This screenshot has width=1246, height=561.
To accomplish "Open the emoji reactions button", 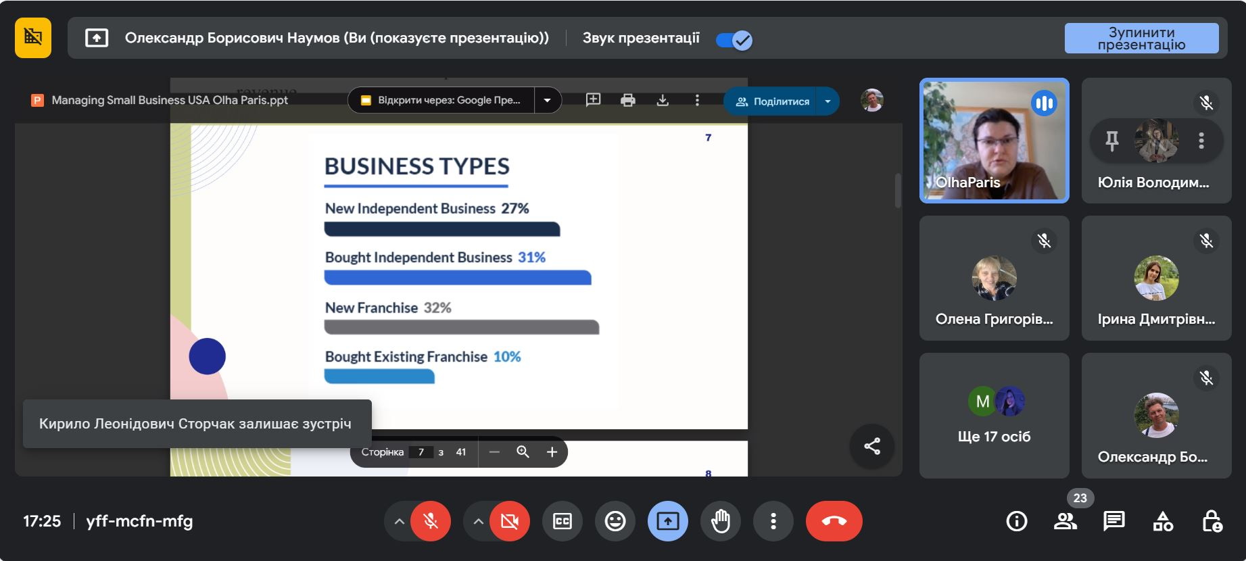I will pos(615,521).
